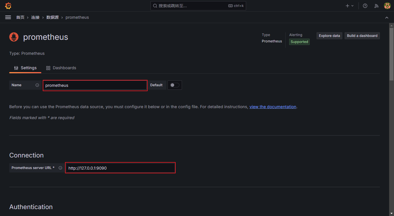
Task: Collapse the top bar chevron
Action: [387, 18]
